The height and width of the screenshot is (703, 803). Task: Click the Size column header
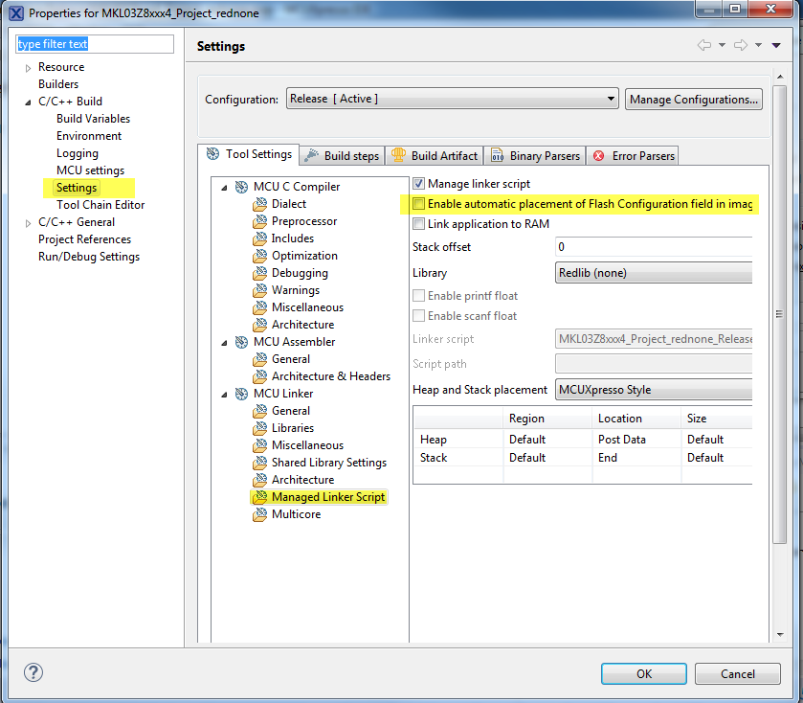pos(717,419)
